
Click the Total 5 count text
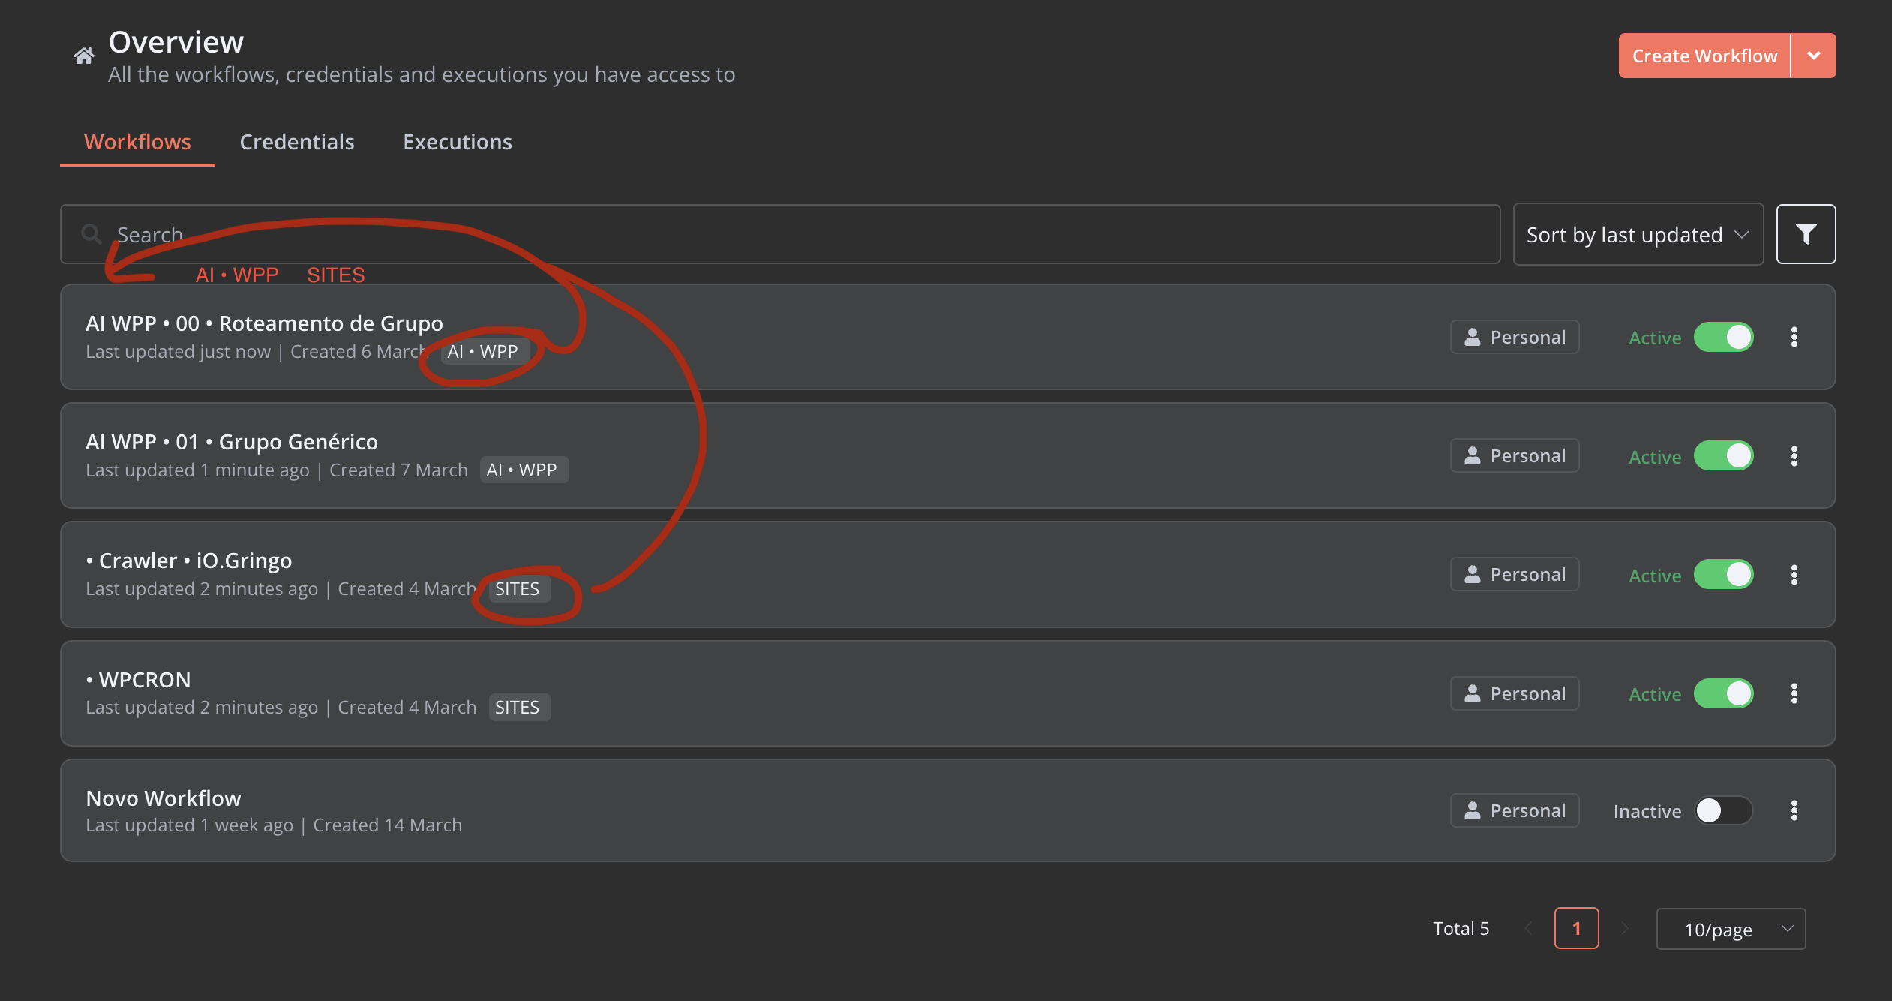point(1461,928)
